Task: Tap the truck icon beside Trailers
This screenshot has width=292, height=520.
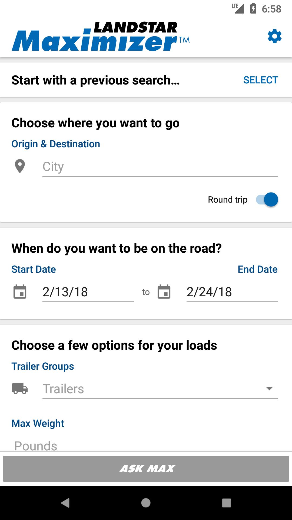Action: pyautogui.click(x=20, y=388)
